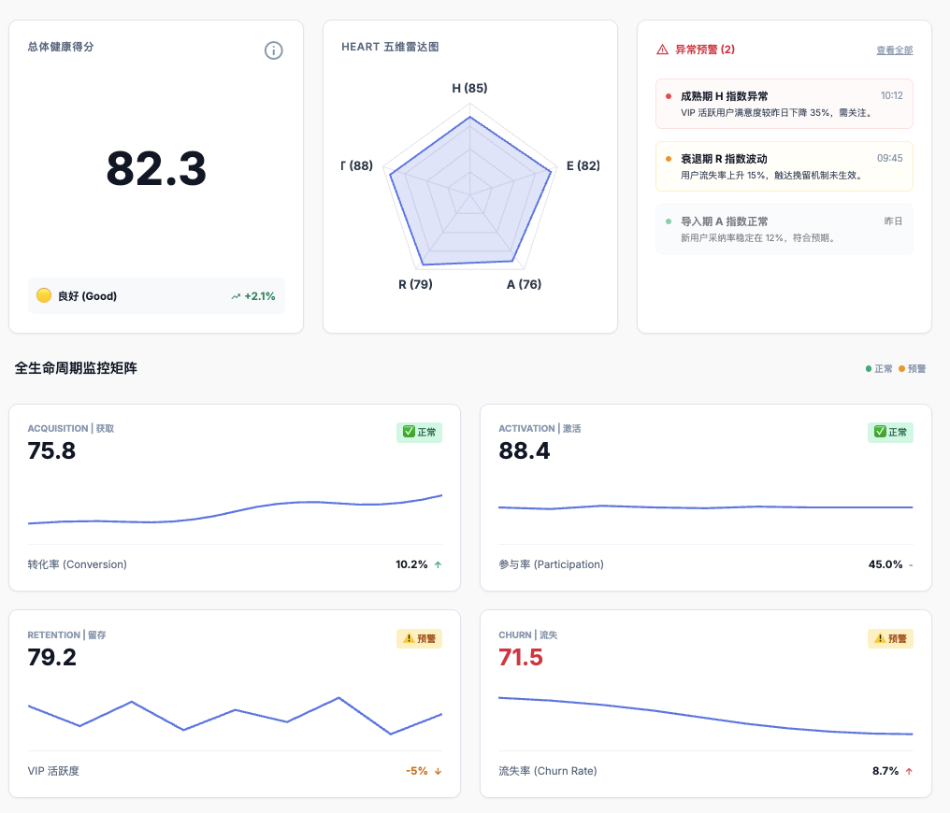Click the red dot on 成熟期 H 指数异常 alert
The height and width of the screenshot is (813, 950).
click(668, 96)
